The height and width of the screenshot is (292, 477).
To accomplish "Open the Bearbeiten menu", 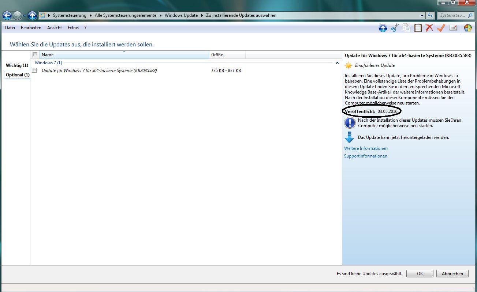I will click(x=31, y=28).
